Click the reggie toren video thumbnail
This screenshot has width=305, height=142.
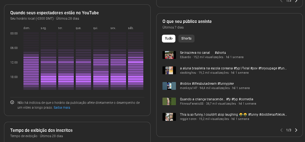pos(169,117)
